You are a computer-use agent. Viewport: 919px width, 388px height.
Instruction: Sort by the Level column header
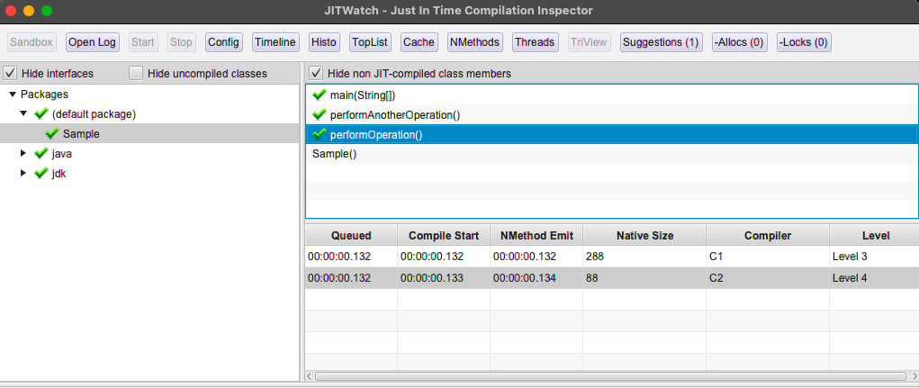[x=875, y=236]
